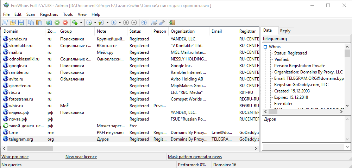Remove a domain with the red minus icon

(65, 22)
